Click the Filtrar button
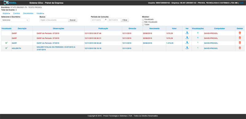 [125, 20]
